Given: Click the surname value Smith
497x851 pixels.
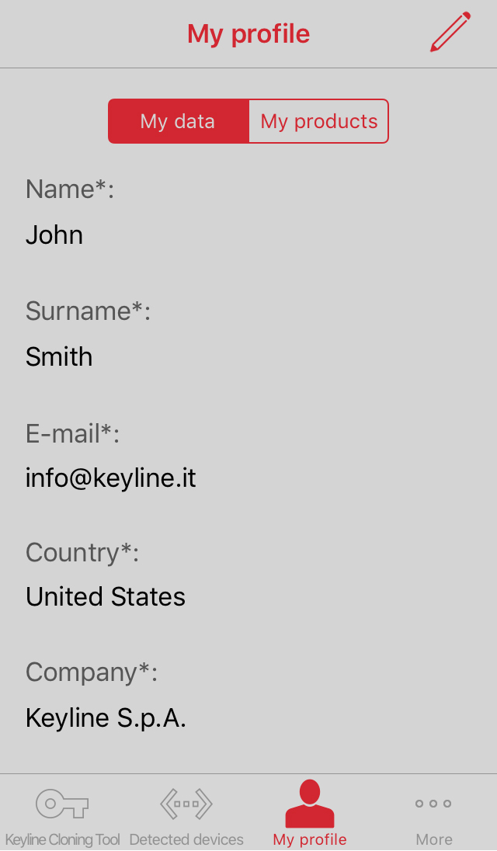Looking at the screenshot, I should [x=59, y=356].
